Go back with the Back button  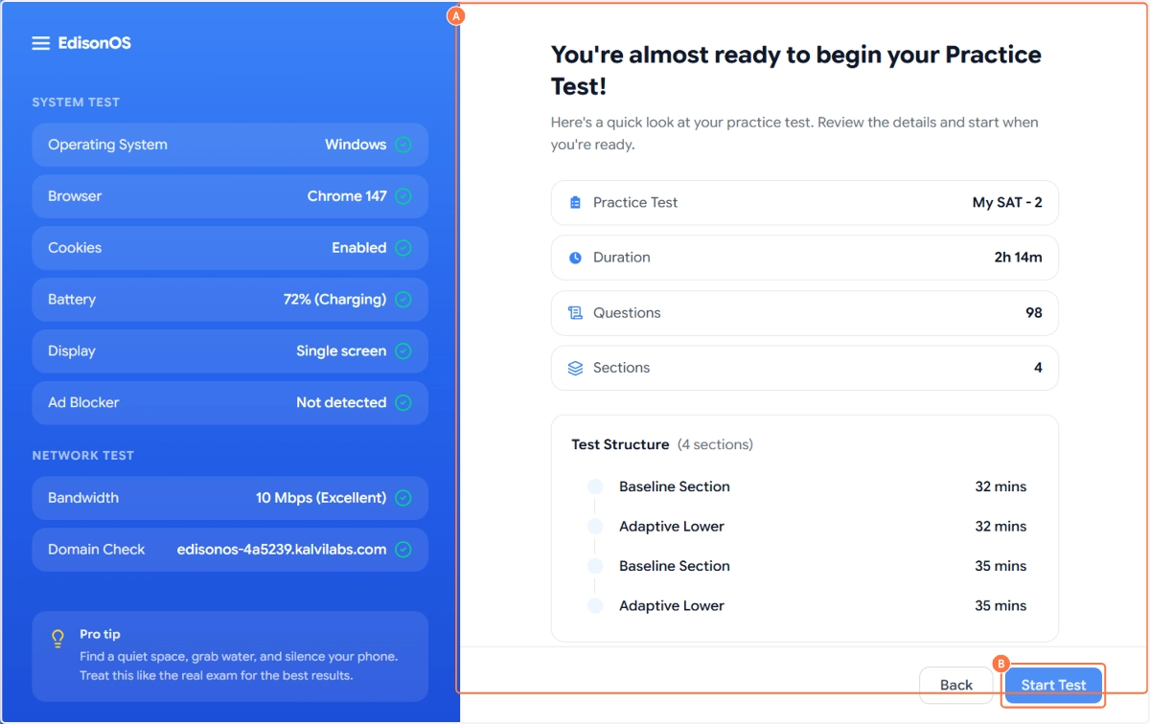tap(955, 685)
